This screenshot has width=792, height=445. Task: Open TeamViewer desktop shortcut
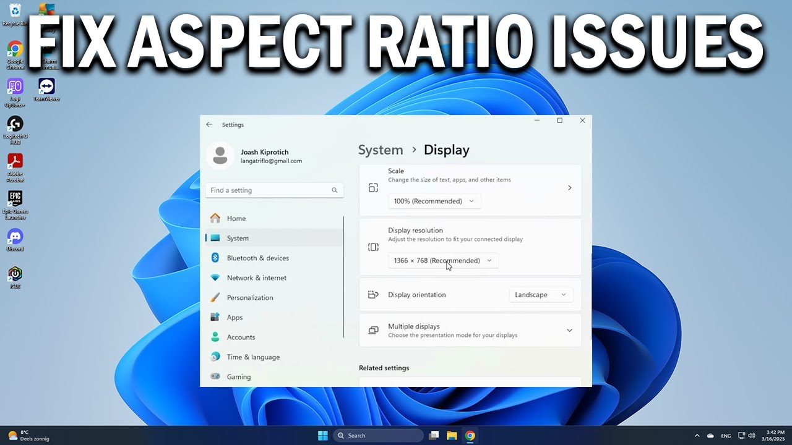pyautogui.click(x=46, y=90)
